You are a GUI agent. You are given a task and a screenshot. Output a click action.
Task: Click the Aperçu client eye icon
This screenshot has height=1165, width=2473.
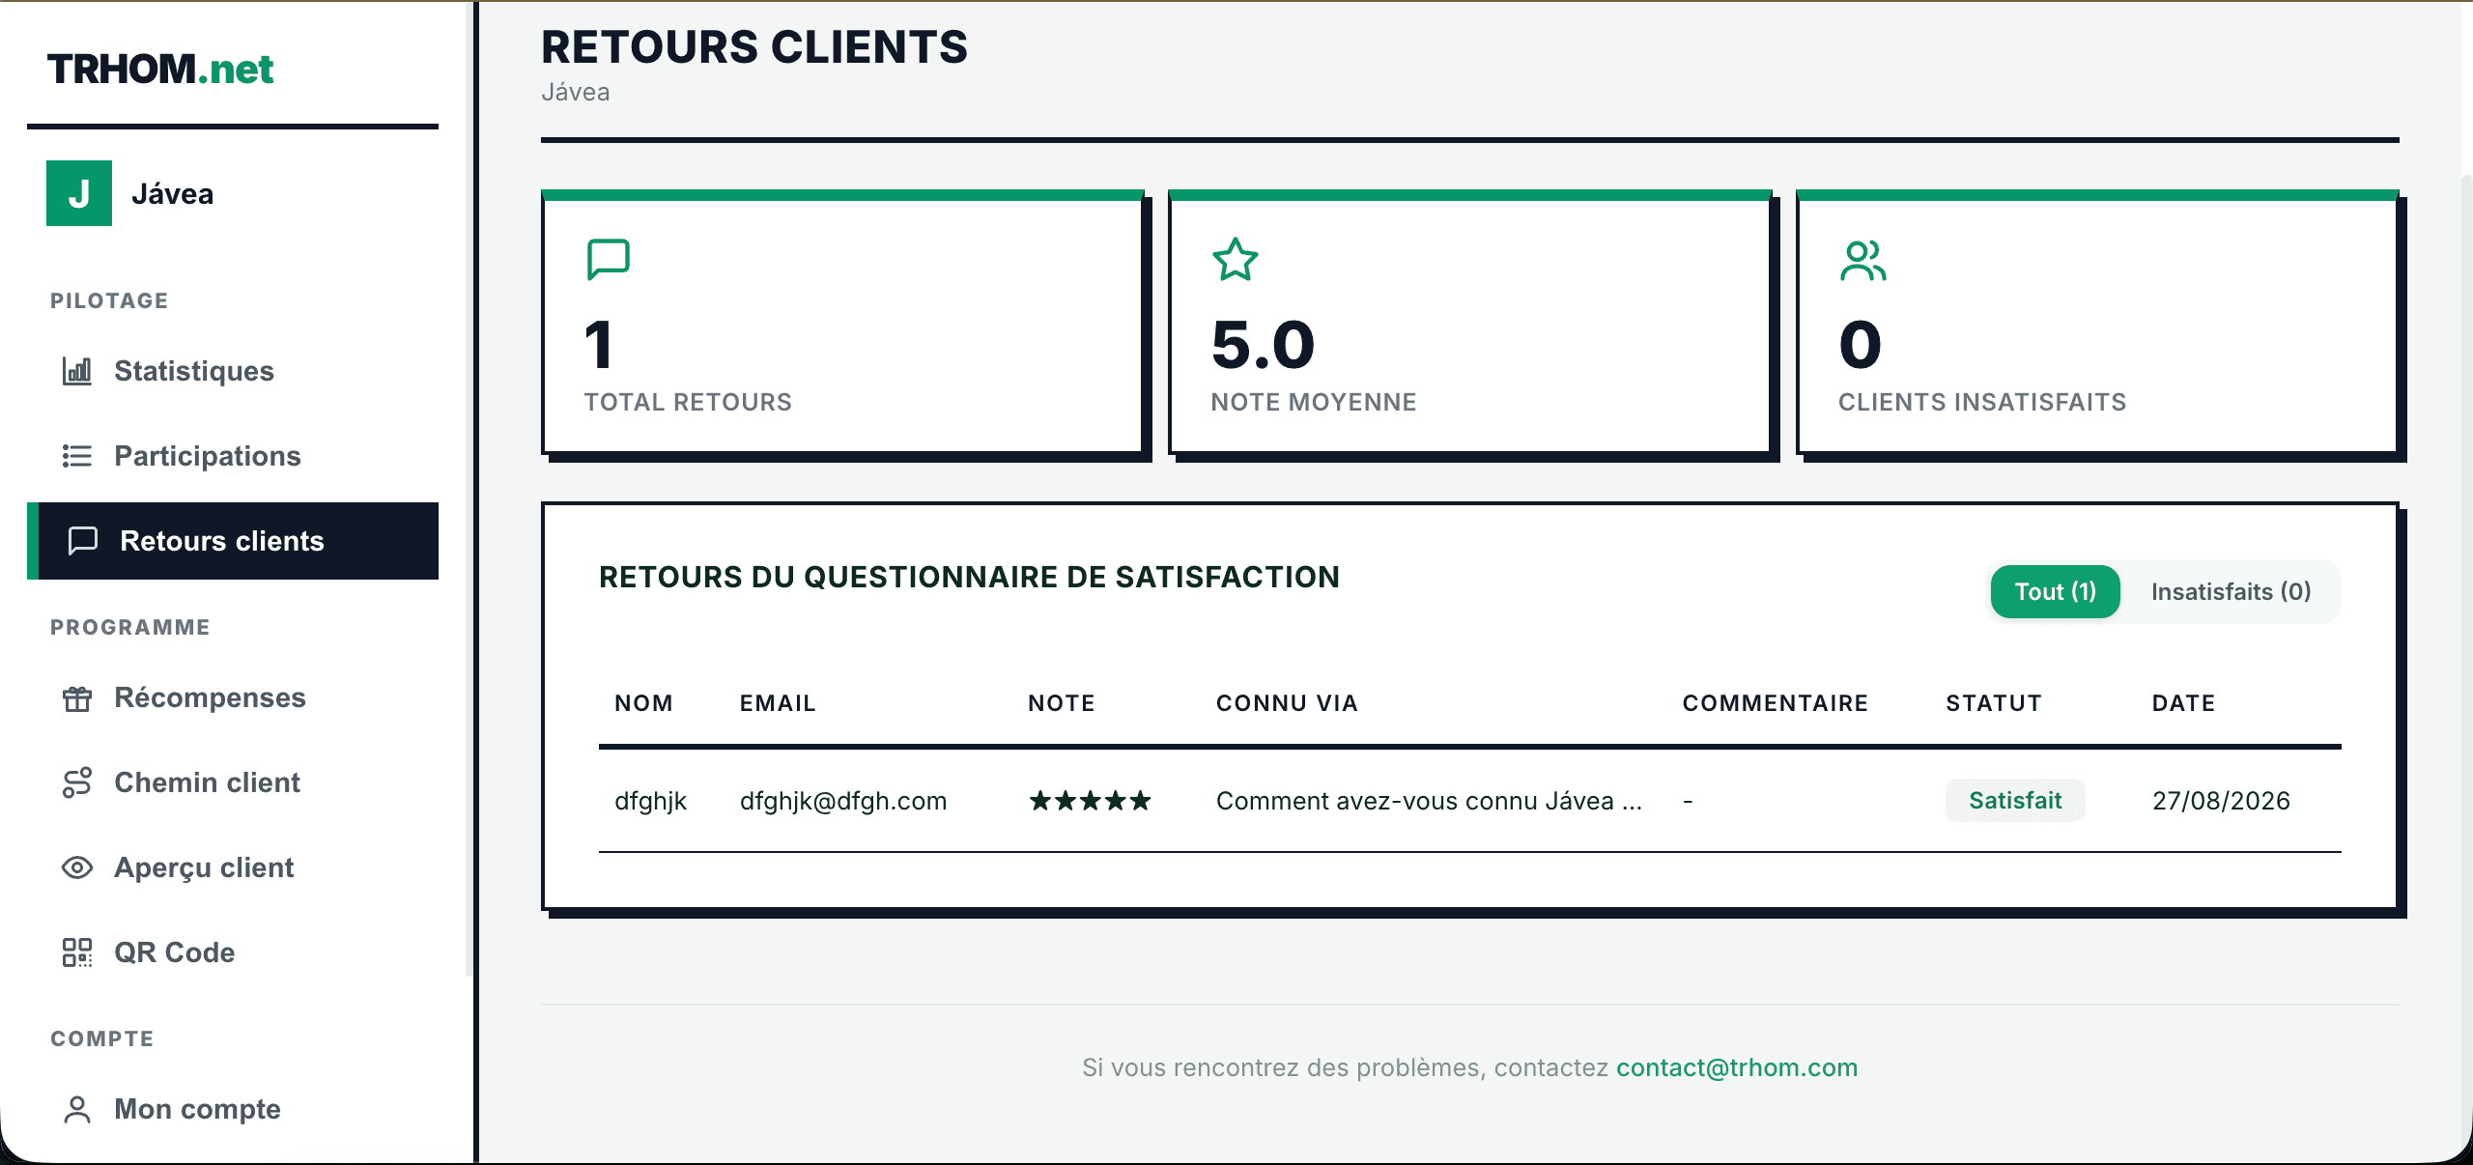(77, 867)
